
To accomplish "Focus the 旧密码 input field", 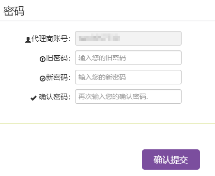I will [x=128, y=58].
